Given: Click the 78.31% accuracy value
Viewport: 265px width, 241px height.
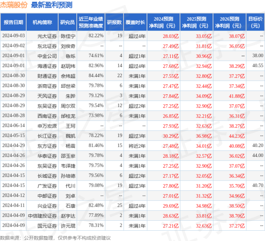Looking at the screenshot, I should pos(96,225).
